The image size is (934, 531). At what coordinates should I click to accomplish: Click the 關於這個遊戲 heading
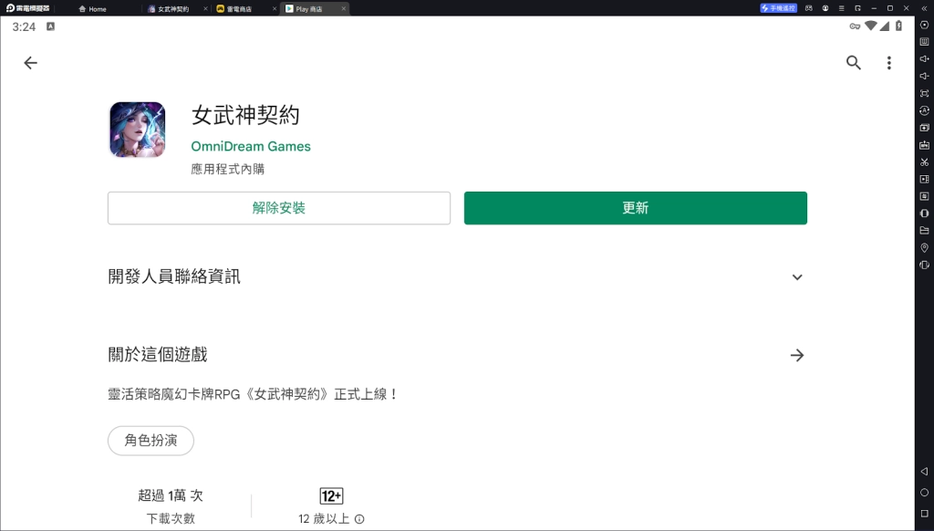158,355
